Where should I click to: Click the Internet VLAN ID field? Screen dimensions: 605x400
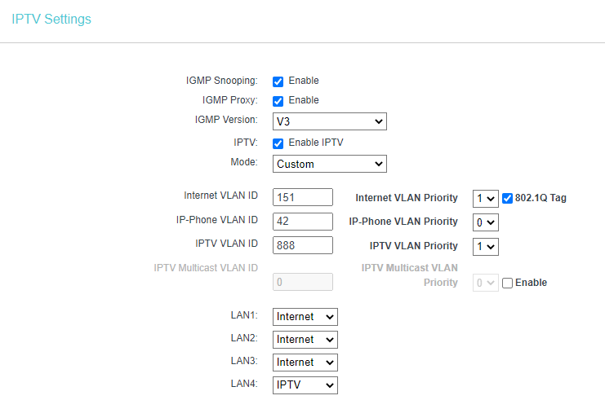(302, 197)
